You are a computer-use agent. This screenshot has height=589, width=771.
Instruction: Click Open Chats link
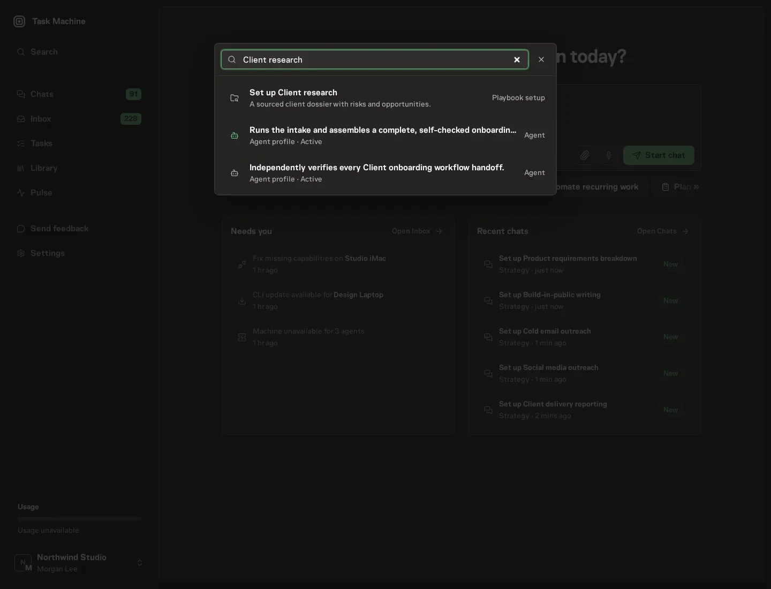pos(663,231)
